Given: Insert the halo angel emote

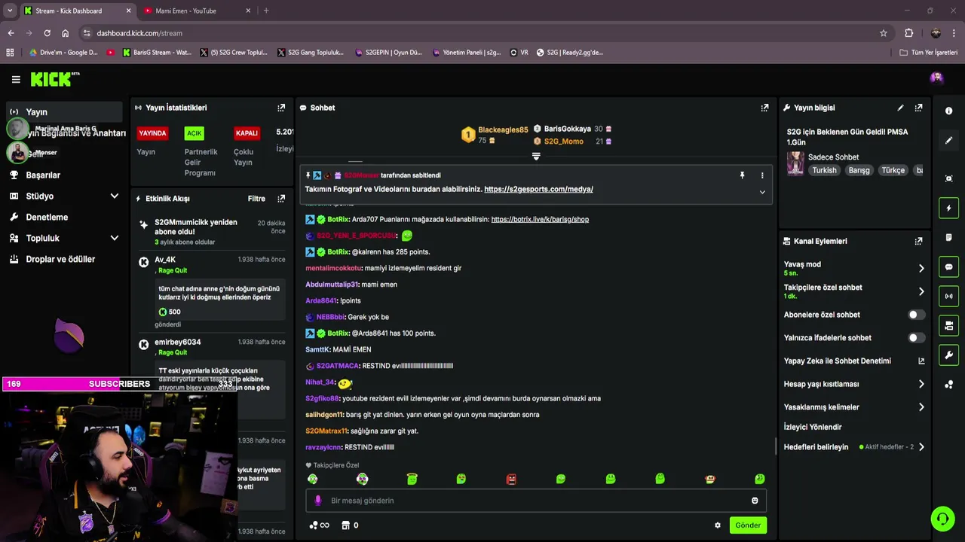Looking at the screenshot, I should click(412, 479).
